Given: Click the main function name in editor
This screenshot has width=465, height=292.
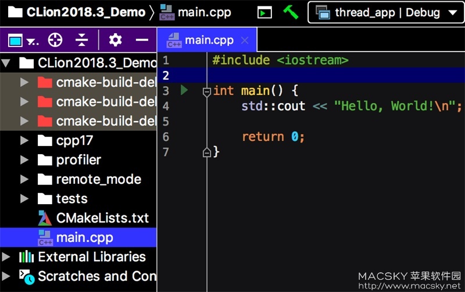Looking at the screenshot, I should coord(255,91).
